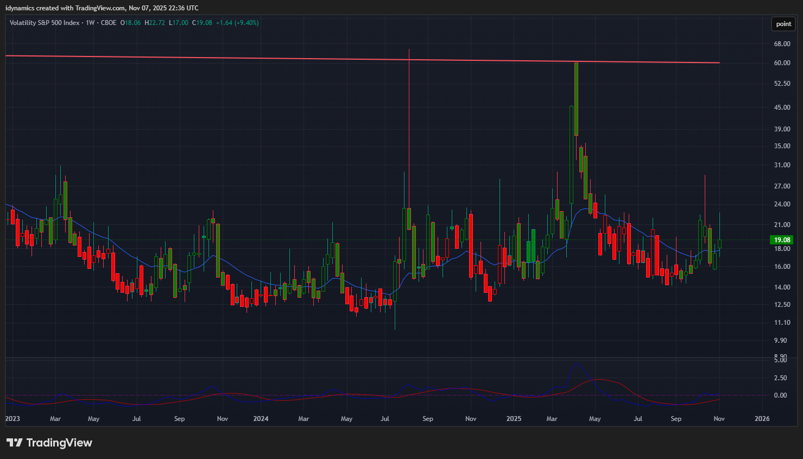Click the 2025 time axis label
This screenshot has height=459, width=803.
(514, 419)
